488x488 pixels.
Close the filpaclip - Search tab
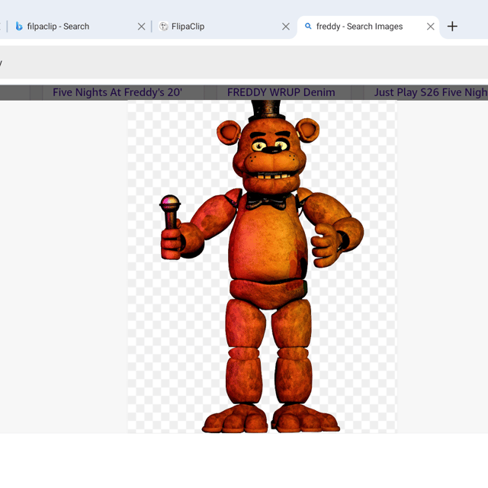coord(141,27)
